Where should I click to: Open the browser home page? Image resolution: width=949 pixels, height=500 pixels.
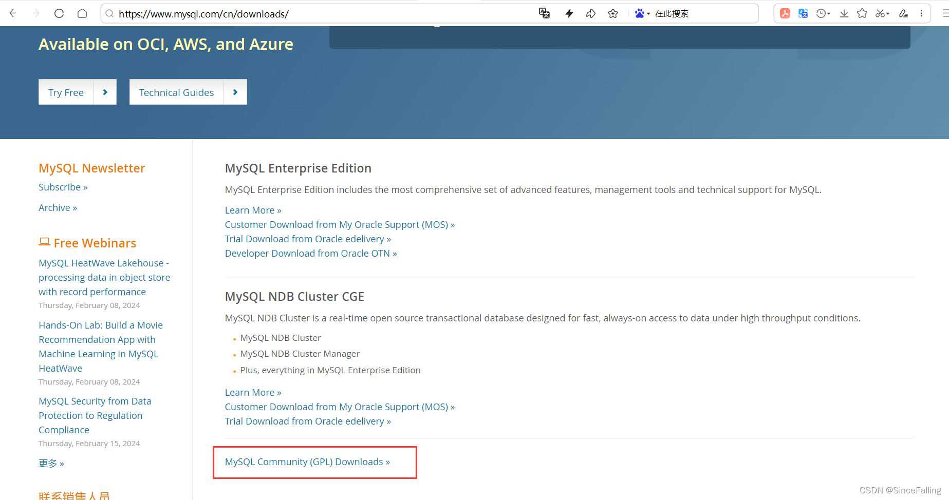82,13
